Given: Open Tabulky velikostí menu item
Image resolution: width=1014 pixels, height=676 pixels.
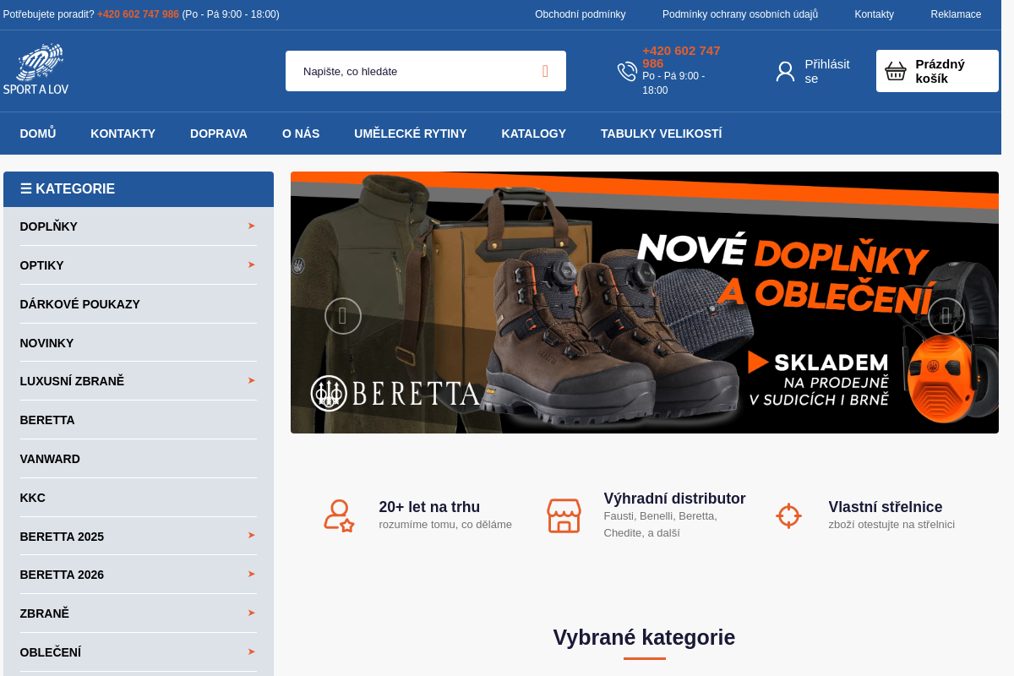Looking at the screenshot, I should [x=661, y=134].
